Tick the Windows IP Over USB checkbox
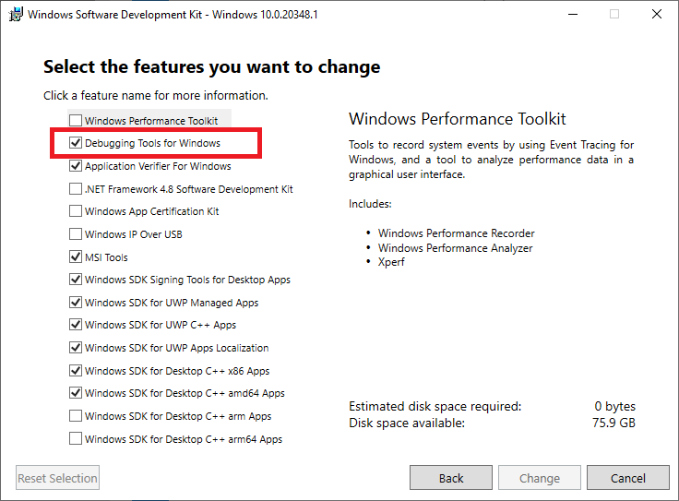Screen dimensions: 679x501 point(76,233)
